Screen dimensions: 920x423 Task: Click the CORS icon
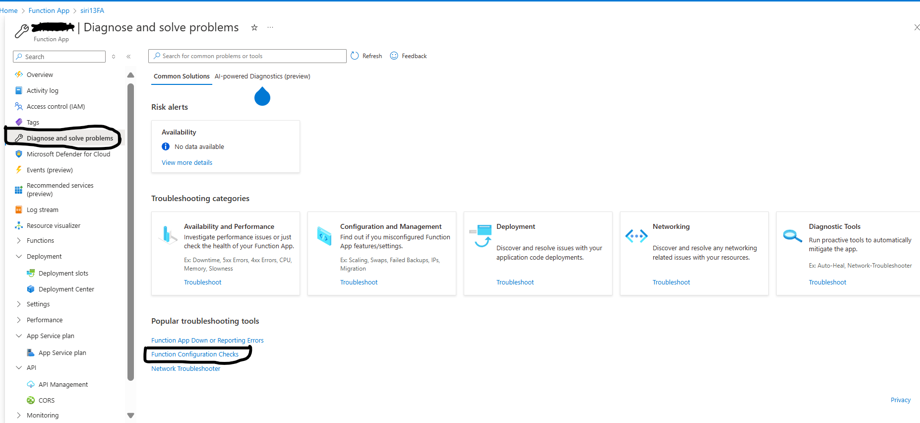[31, 400]
